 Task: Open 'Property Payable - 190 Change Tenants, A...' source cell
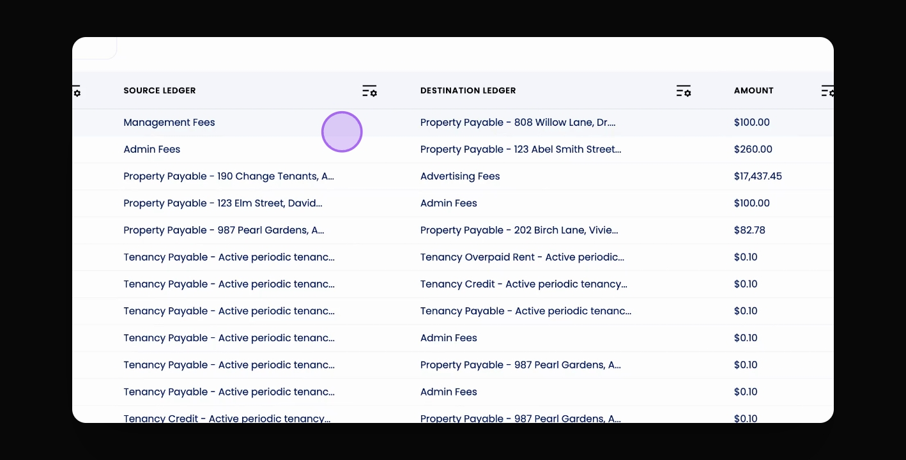click(x=229, y=176)
